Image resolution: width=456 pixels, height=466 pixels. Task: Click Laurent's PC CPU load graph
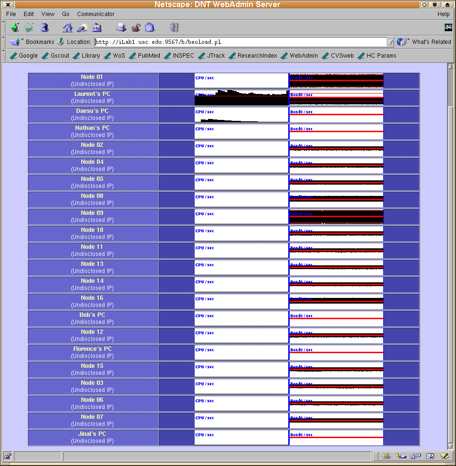click(x=241, y=98)
